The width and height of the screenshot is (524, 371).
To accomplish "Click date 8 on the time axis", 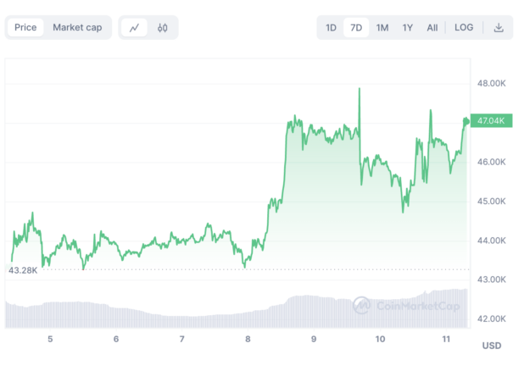I will [248, 339].
